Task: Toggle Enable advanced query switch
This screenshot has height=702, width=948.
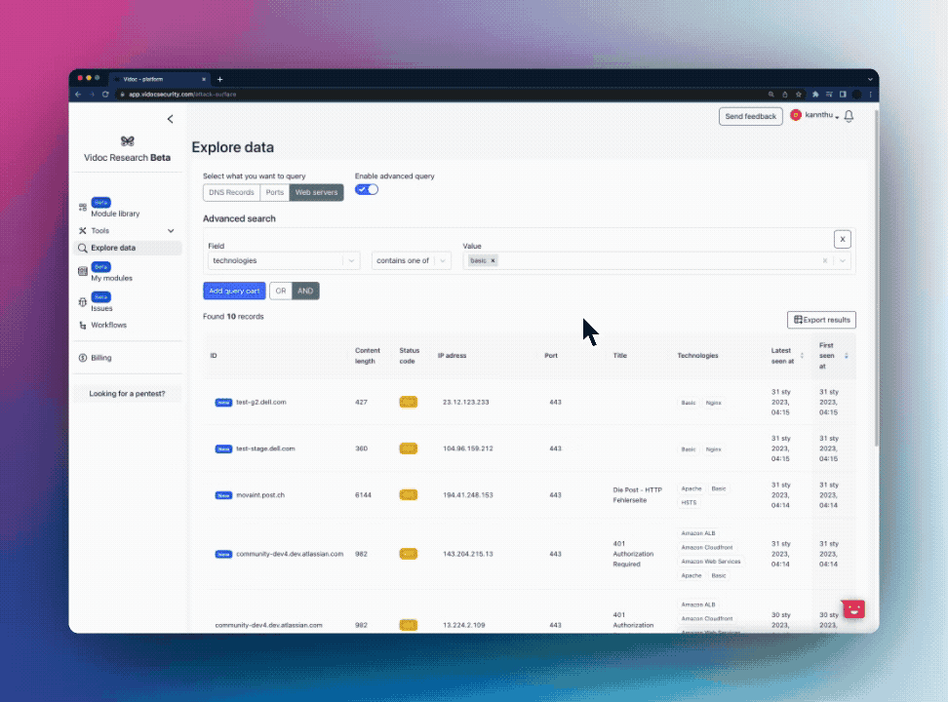Action: point(367,190)
